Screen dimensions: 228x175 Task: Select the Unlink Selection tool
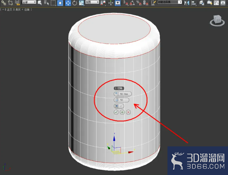(x=10, y=2)
